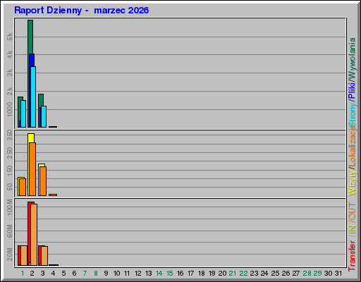361x282 pixels.
Task: Click day number 26 on the x-axis
Action: pyautogui.click(x=286, y=274)
